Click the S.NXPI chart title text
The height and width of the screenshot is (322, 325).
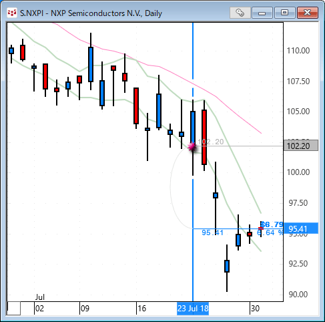91,13
